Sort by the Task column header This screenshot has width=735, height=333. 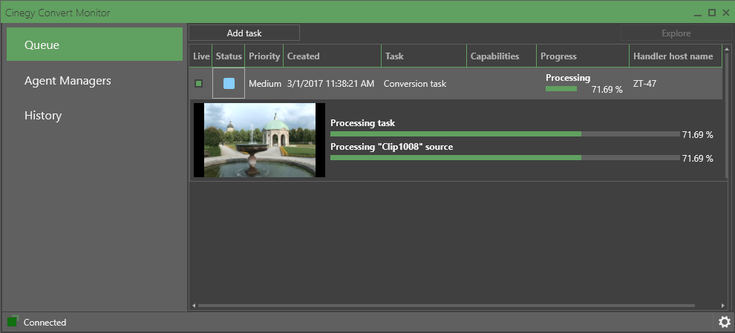[424, 56]
